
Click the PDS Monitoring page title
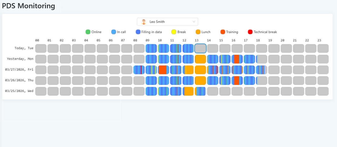29,6
